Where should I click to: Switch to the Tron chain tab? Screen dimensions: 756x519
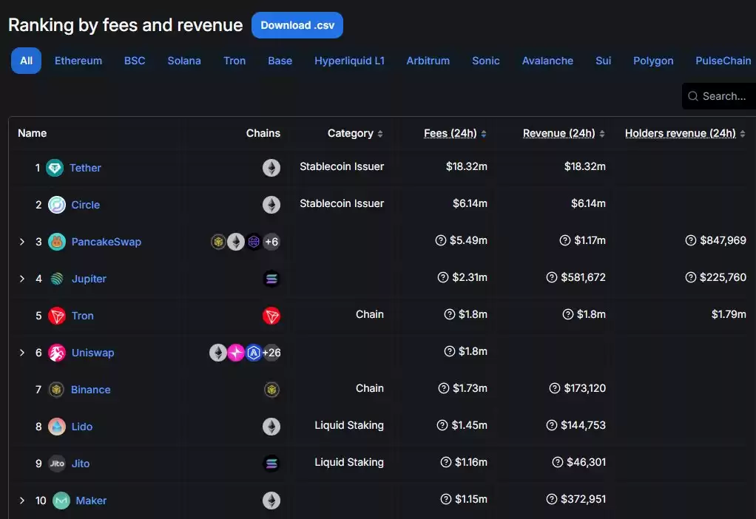pyautogui.click(x=234, y=61)
